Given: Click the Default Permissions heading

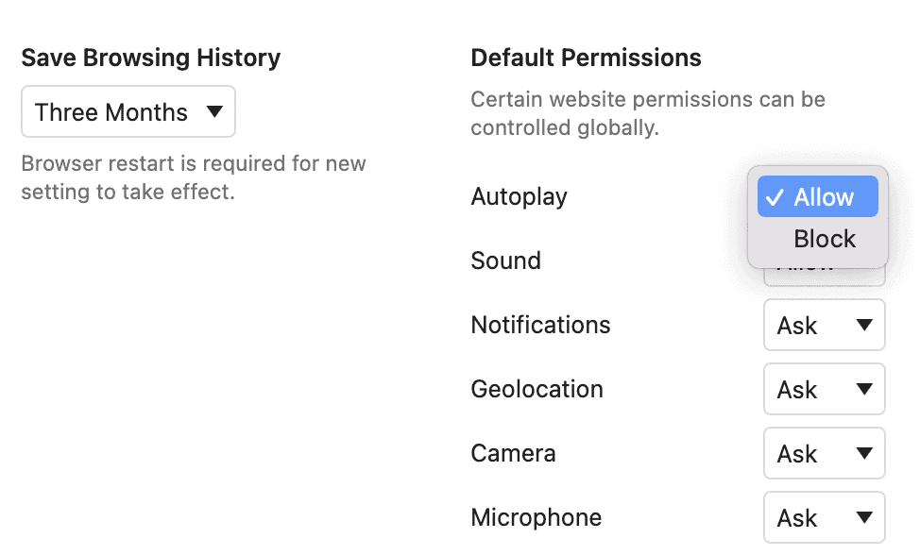Looking at the screenshot, I should click(586, 58).
